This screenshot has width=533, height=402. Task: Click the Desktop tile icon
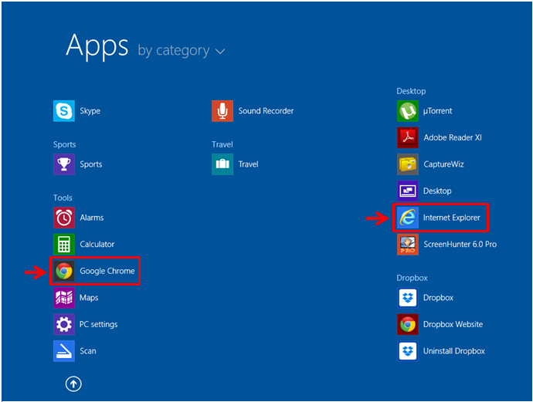click(408, 191)
